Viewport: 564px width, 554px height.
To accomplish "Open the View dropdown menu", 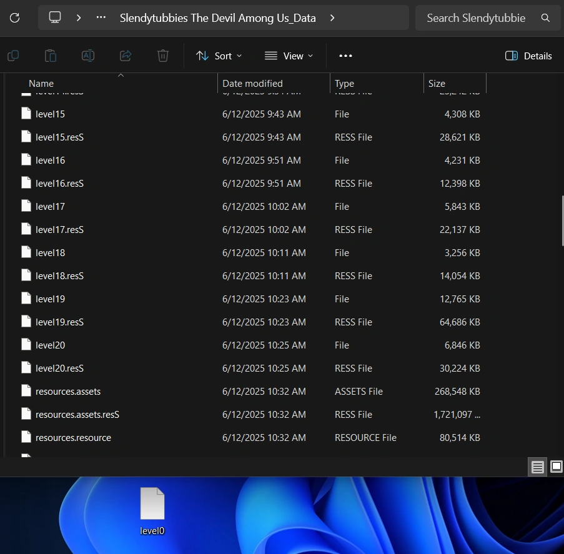I will [289, 56].
